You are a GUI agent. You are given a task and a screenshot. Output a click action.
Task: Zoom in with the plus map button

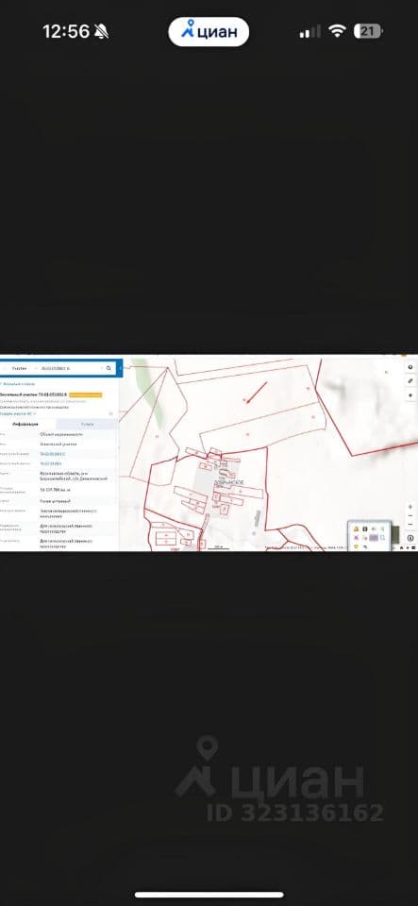point(410,507)
